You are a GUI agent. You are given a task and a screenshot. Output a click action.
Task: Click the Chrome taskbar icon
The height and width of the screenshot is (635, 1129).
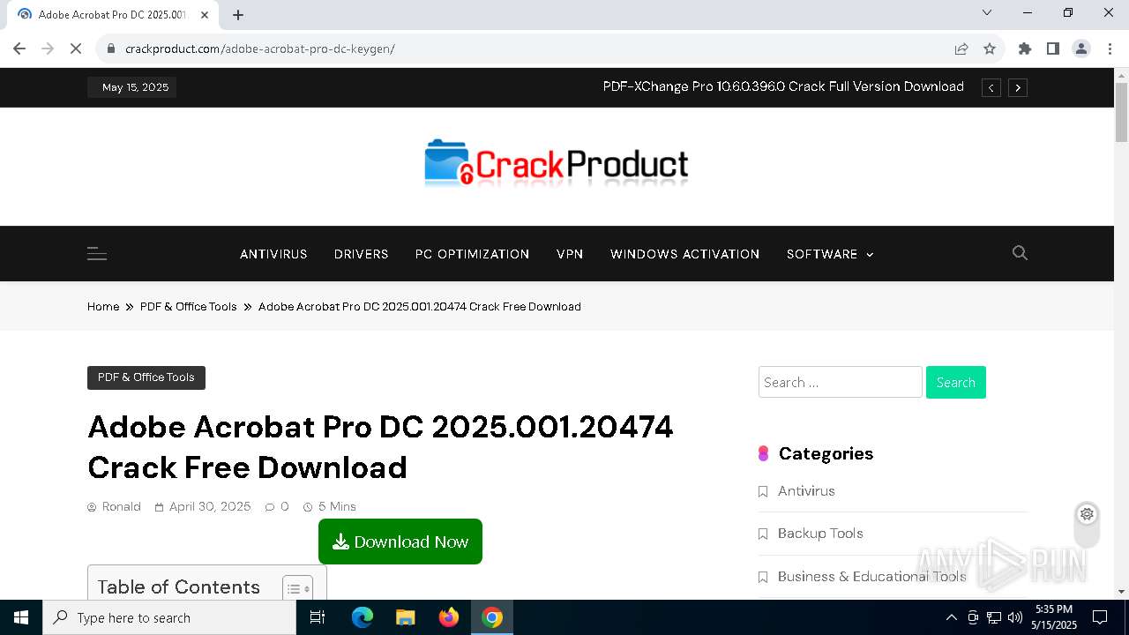tap(492, 617)
